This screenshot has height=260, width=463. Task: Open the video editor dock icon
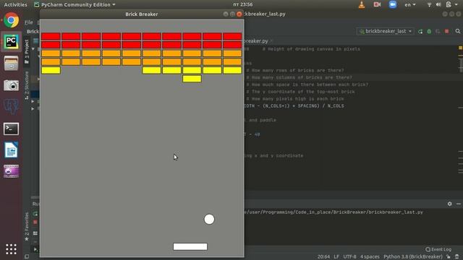(x=12, y=171)
